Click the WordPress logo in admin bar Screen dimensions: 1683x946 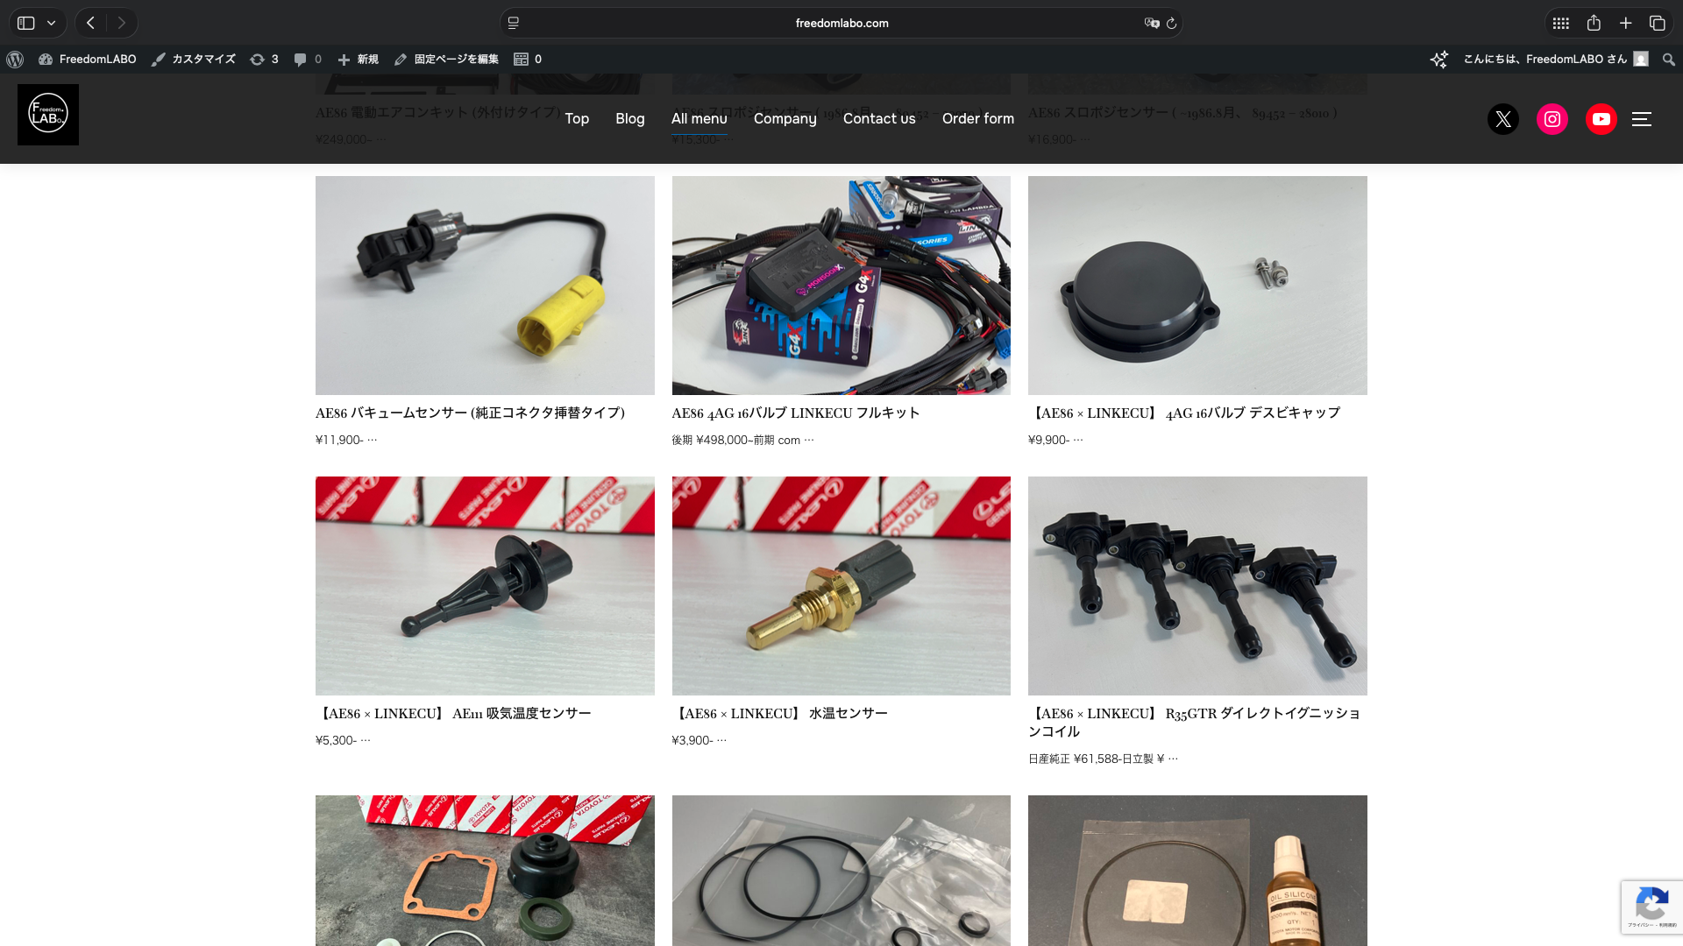[15, 60]
